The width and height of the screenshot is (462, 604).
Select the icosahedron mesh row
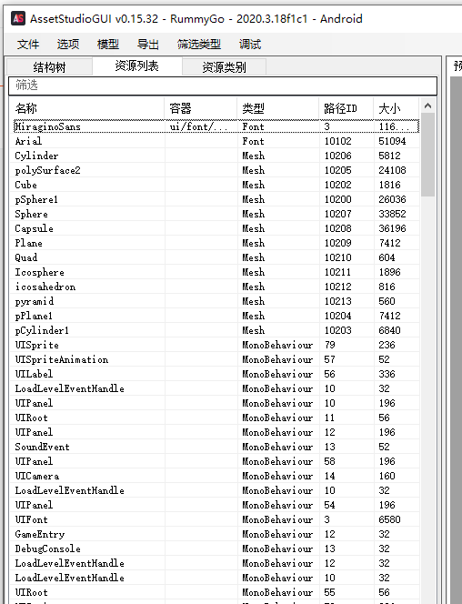point(216,287)
